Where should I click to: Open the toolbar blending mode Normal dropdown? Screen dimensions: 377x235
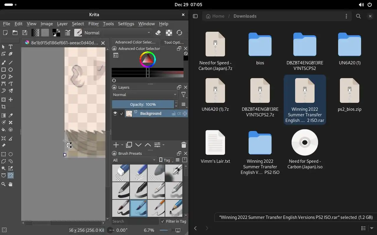118,33
